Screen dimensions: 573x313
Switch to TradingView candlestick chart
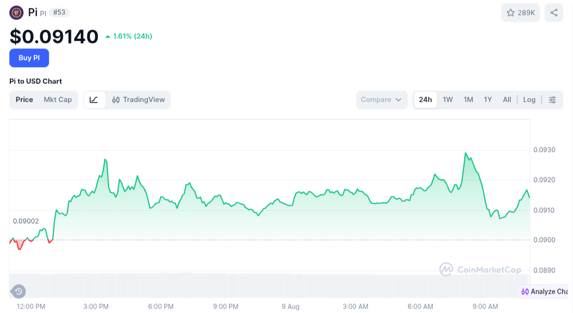(x=139, y=99)
